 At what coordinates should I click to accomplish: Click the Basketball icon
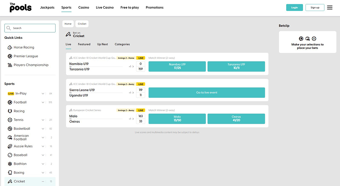(x=10, y=129)
